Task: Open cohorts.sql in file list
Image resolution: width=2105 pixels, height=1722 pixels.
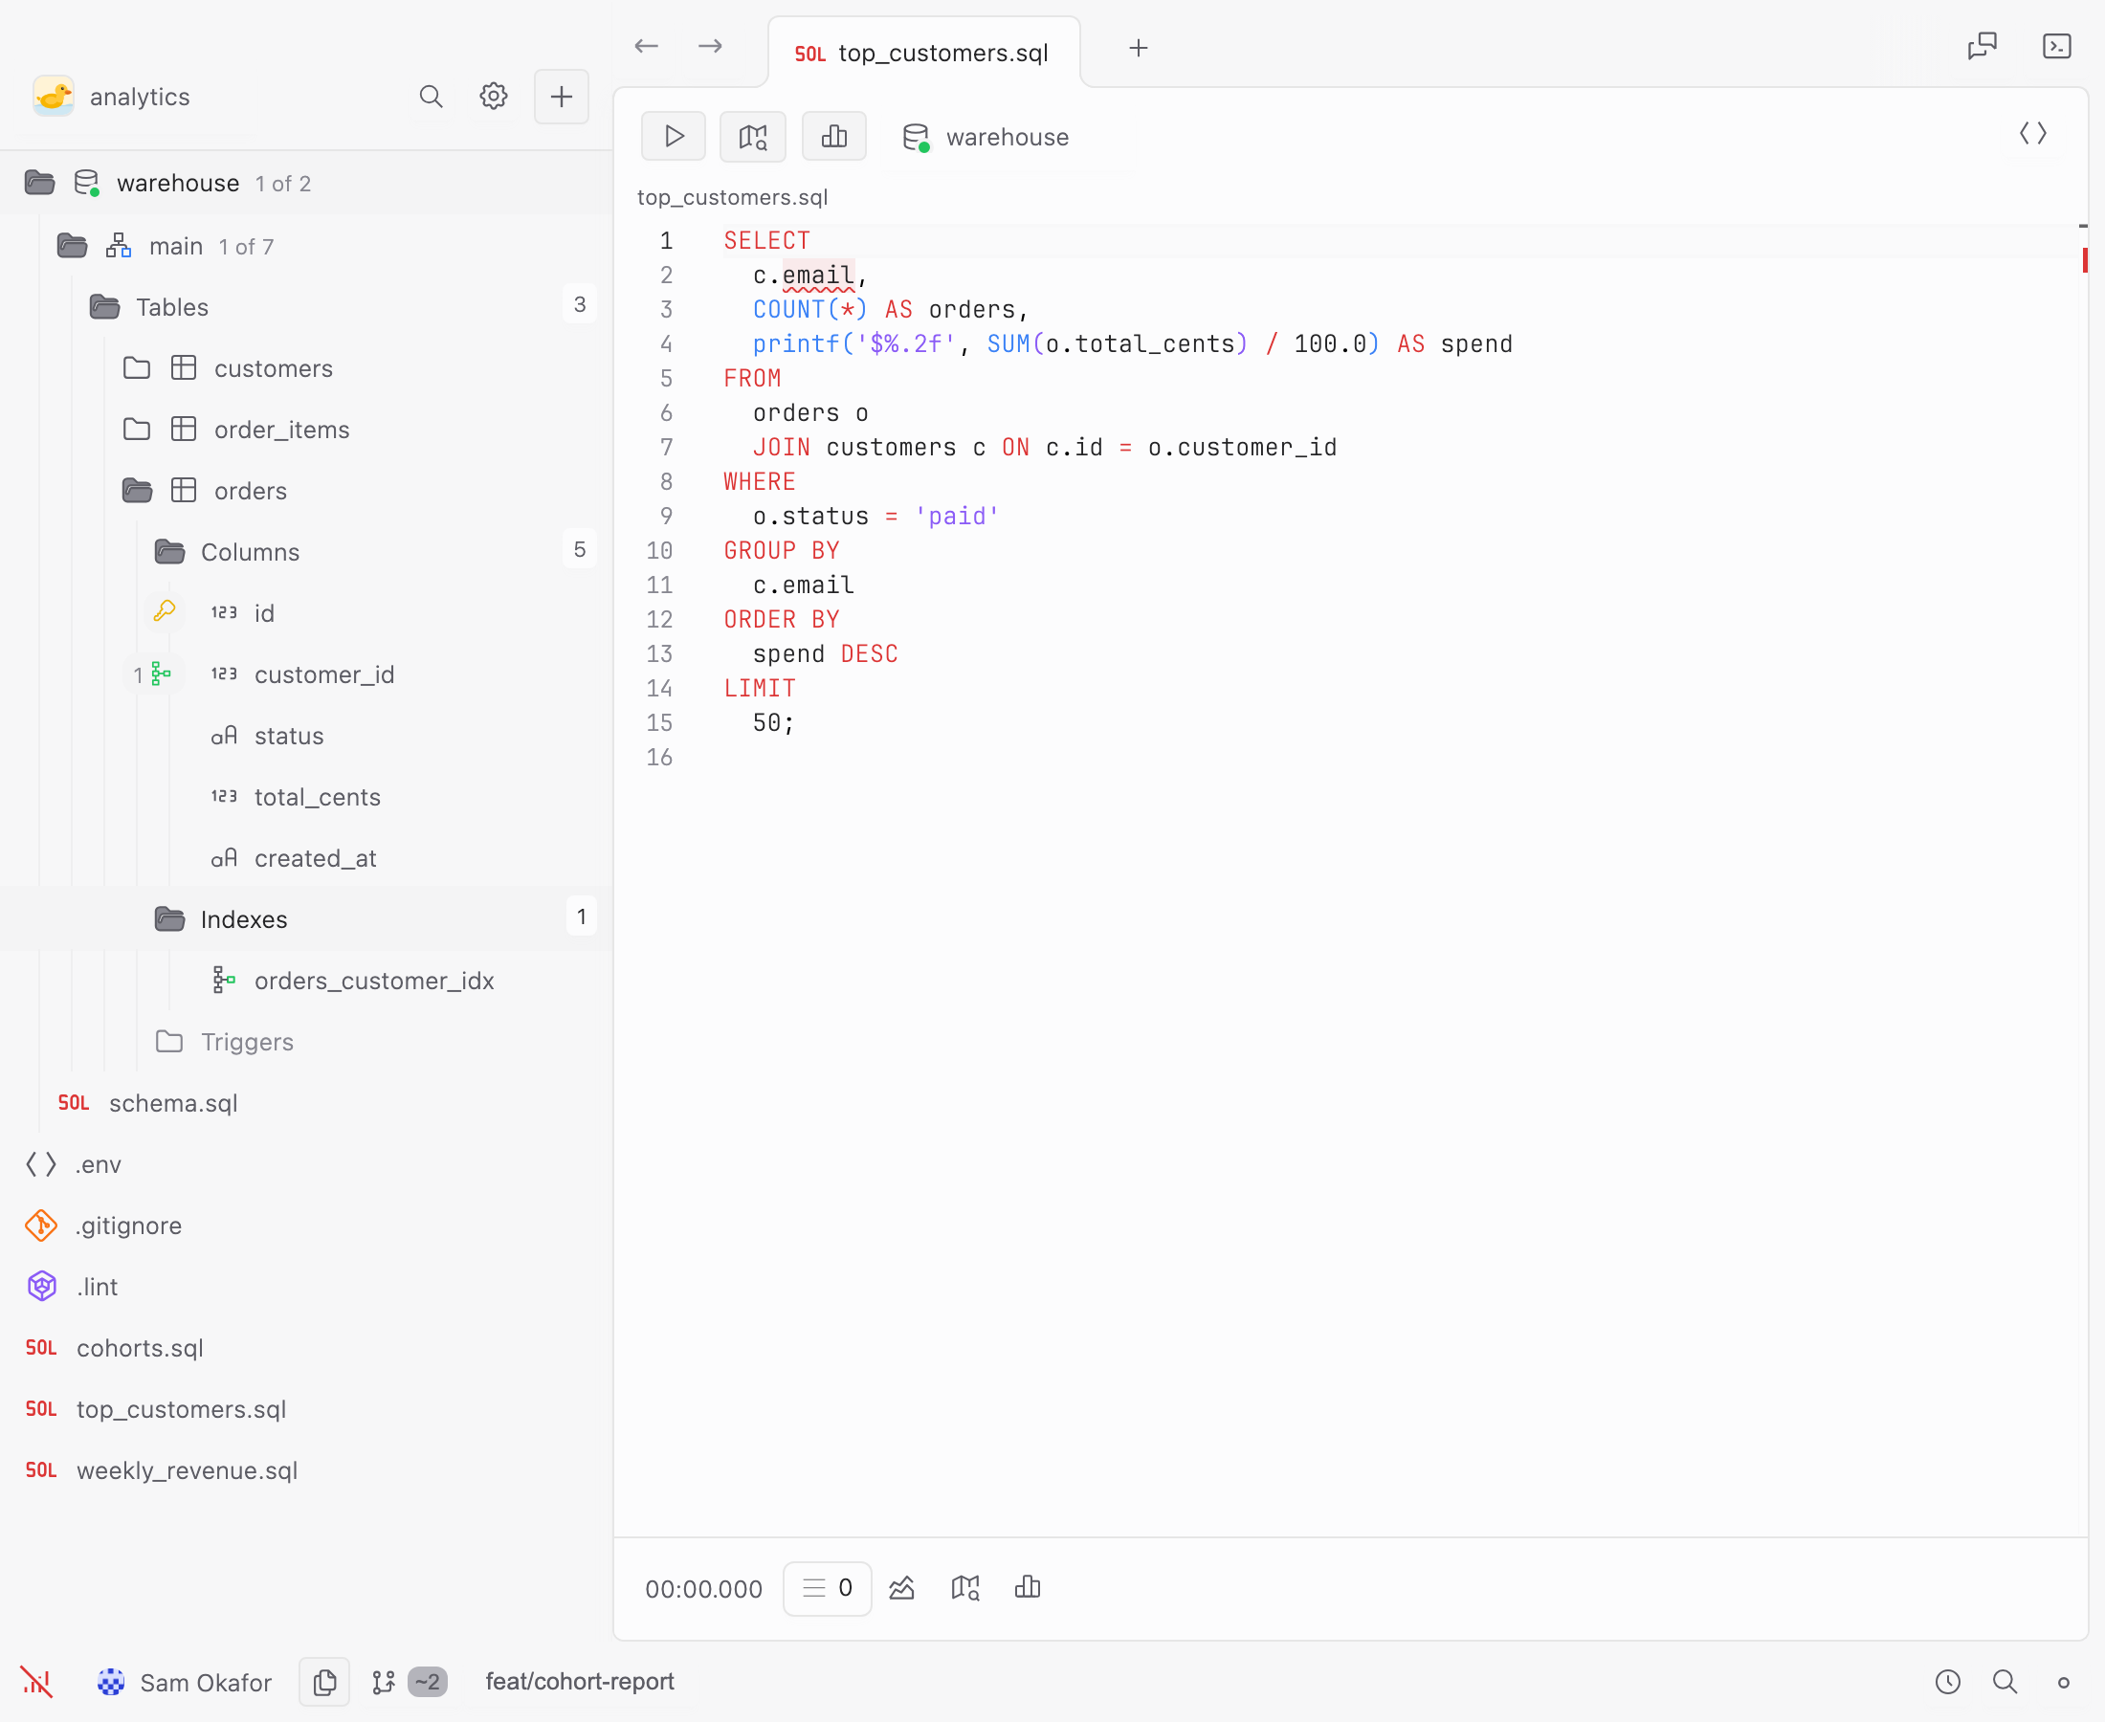Action: tap(140, 1348)
